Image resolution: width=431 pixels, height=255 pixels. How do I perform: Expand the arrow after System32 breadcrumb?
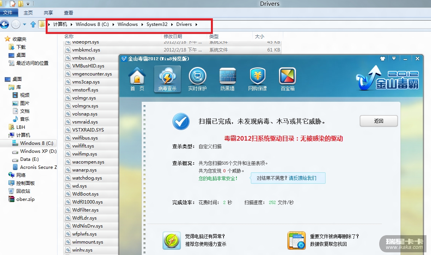tap(172, 24)
